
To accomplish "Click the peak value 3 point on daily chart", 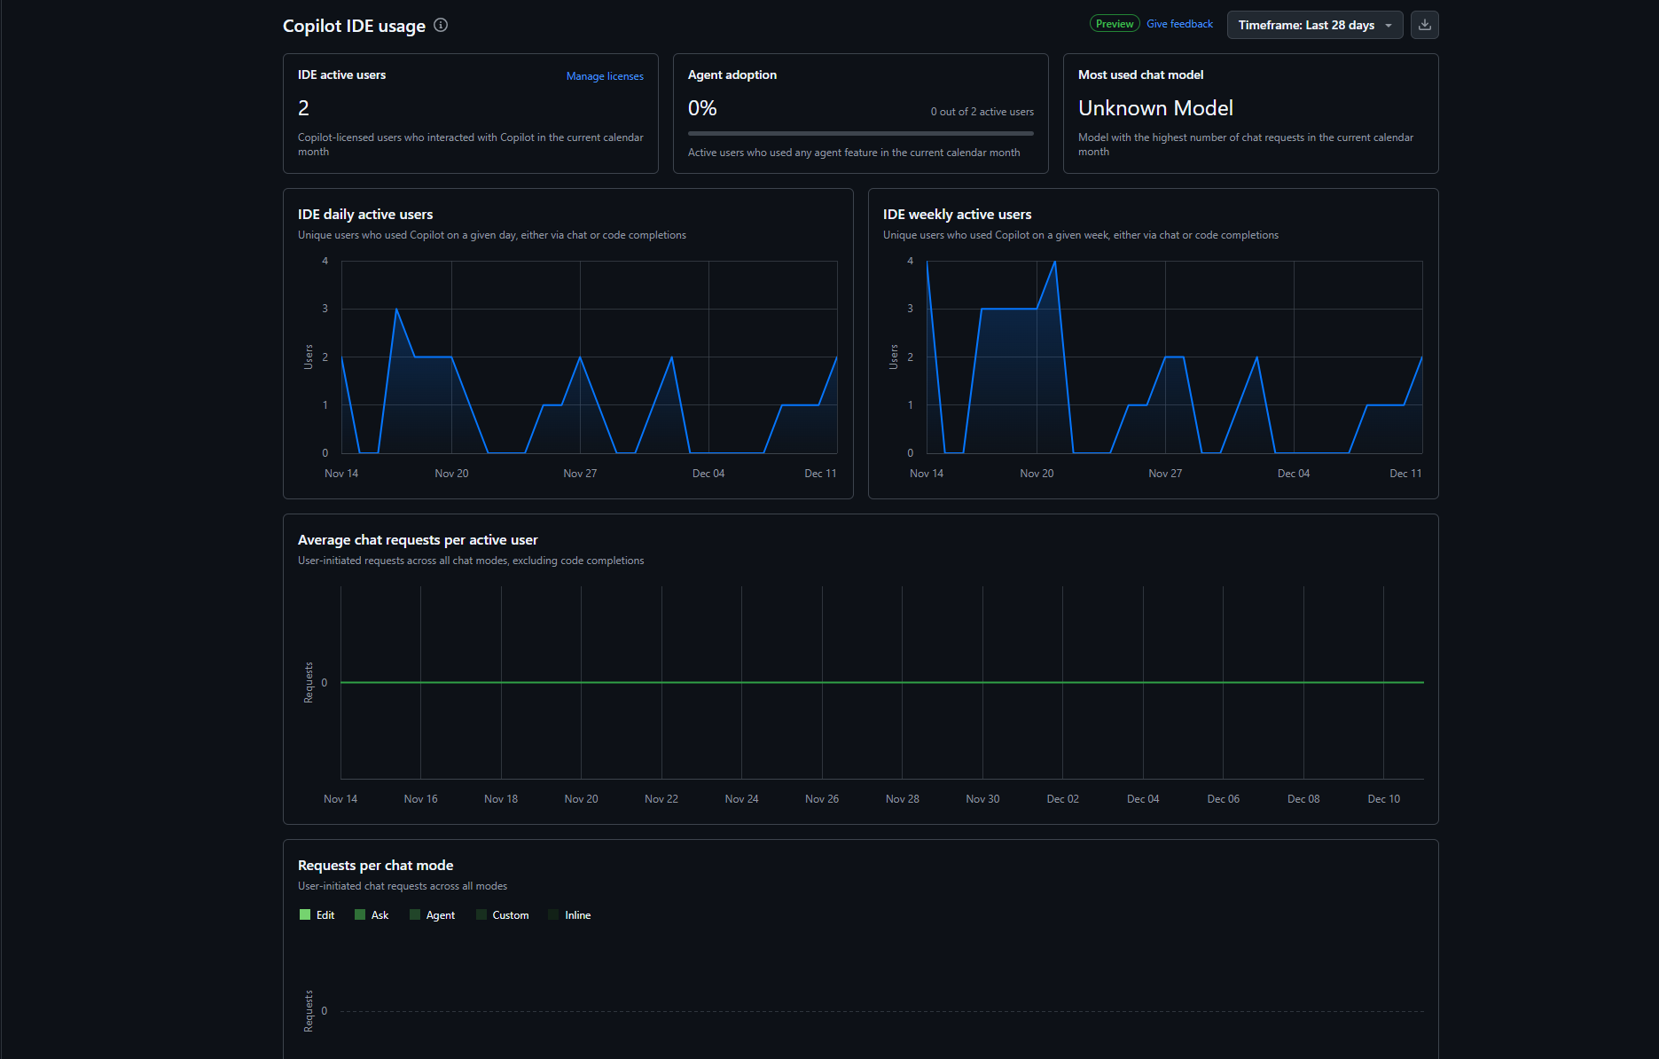I will (x=396, y=309).
